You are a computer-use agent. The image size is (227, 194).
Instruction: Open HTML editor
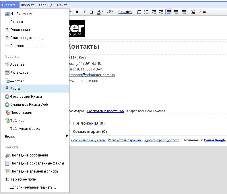[x=203, y=12]
